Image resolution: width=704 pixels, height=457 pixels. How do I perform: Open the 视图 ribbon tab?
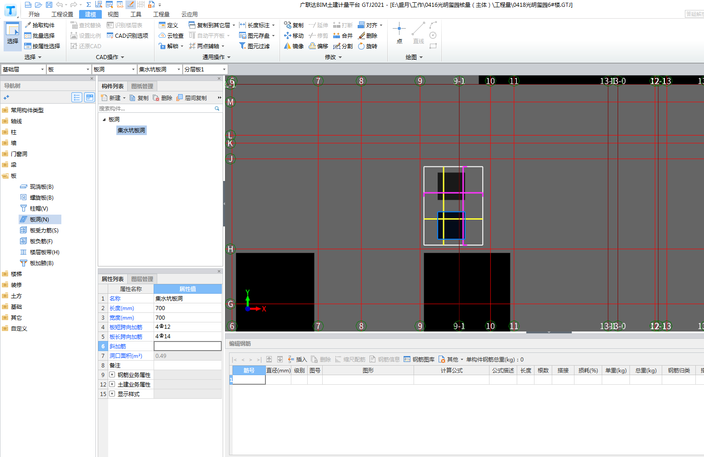[113, 15]
